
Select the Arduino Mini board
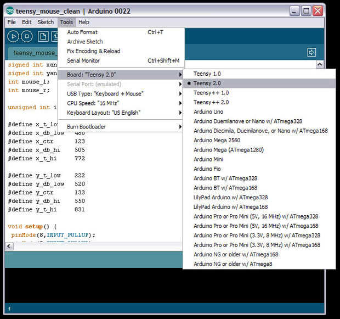point(259,160)
